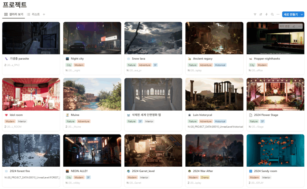This screenshot has width=307, height=189.
Task: Click edit pencil icon on Hopper-nighthawks card
Action: click(294, 26)
